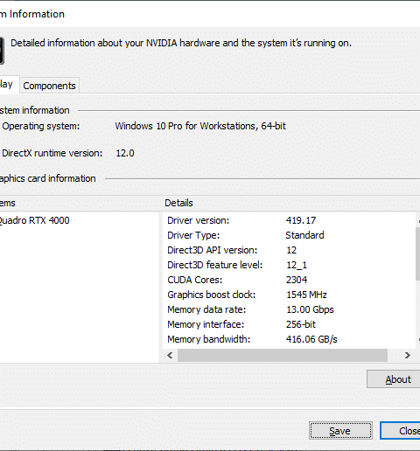
Task: Click the 12_1 feature level value
Action: point(297,265)
